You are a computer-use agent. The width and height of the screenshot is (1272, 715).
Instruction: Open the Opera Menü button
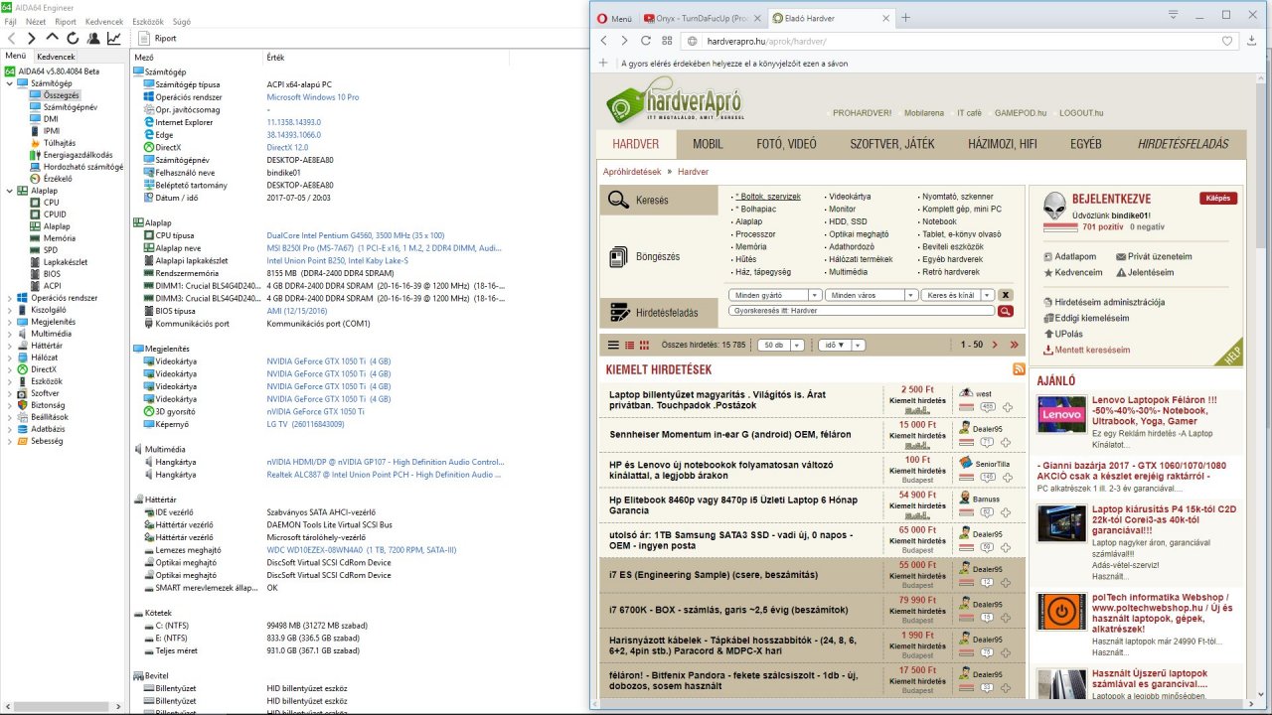[x=614, y=18]
